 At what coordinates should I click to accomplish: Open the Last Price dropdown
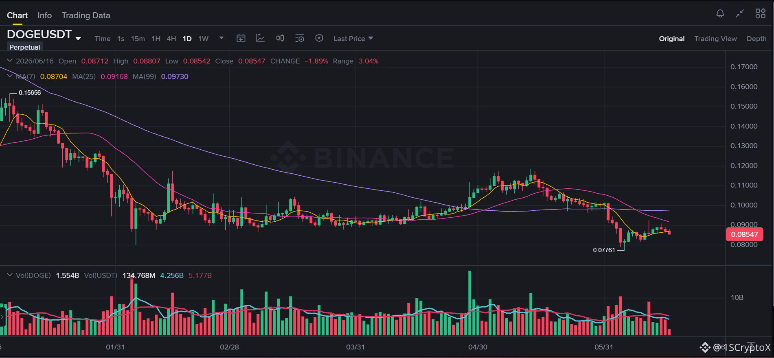353,39
